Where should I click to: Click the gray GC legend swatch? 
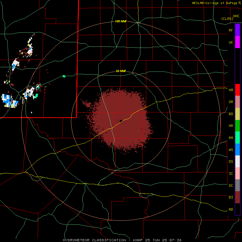point(237,185)
